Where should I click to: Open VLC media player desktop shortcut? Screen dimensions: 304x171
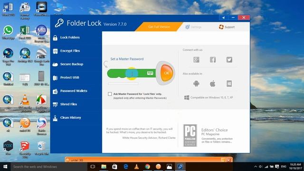[x=25, y=103]
